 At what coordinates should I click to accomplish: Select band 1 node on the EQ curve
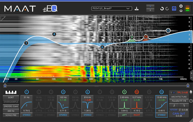26,43
